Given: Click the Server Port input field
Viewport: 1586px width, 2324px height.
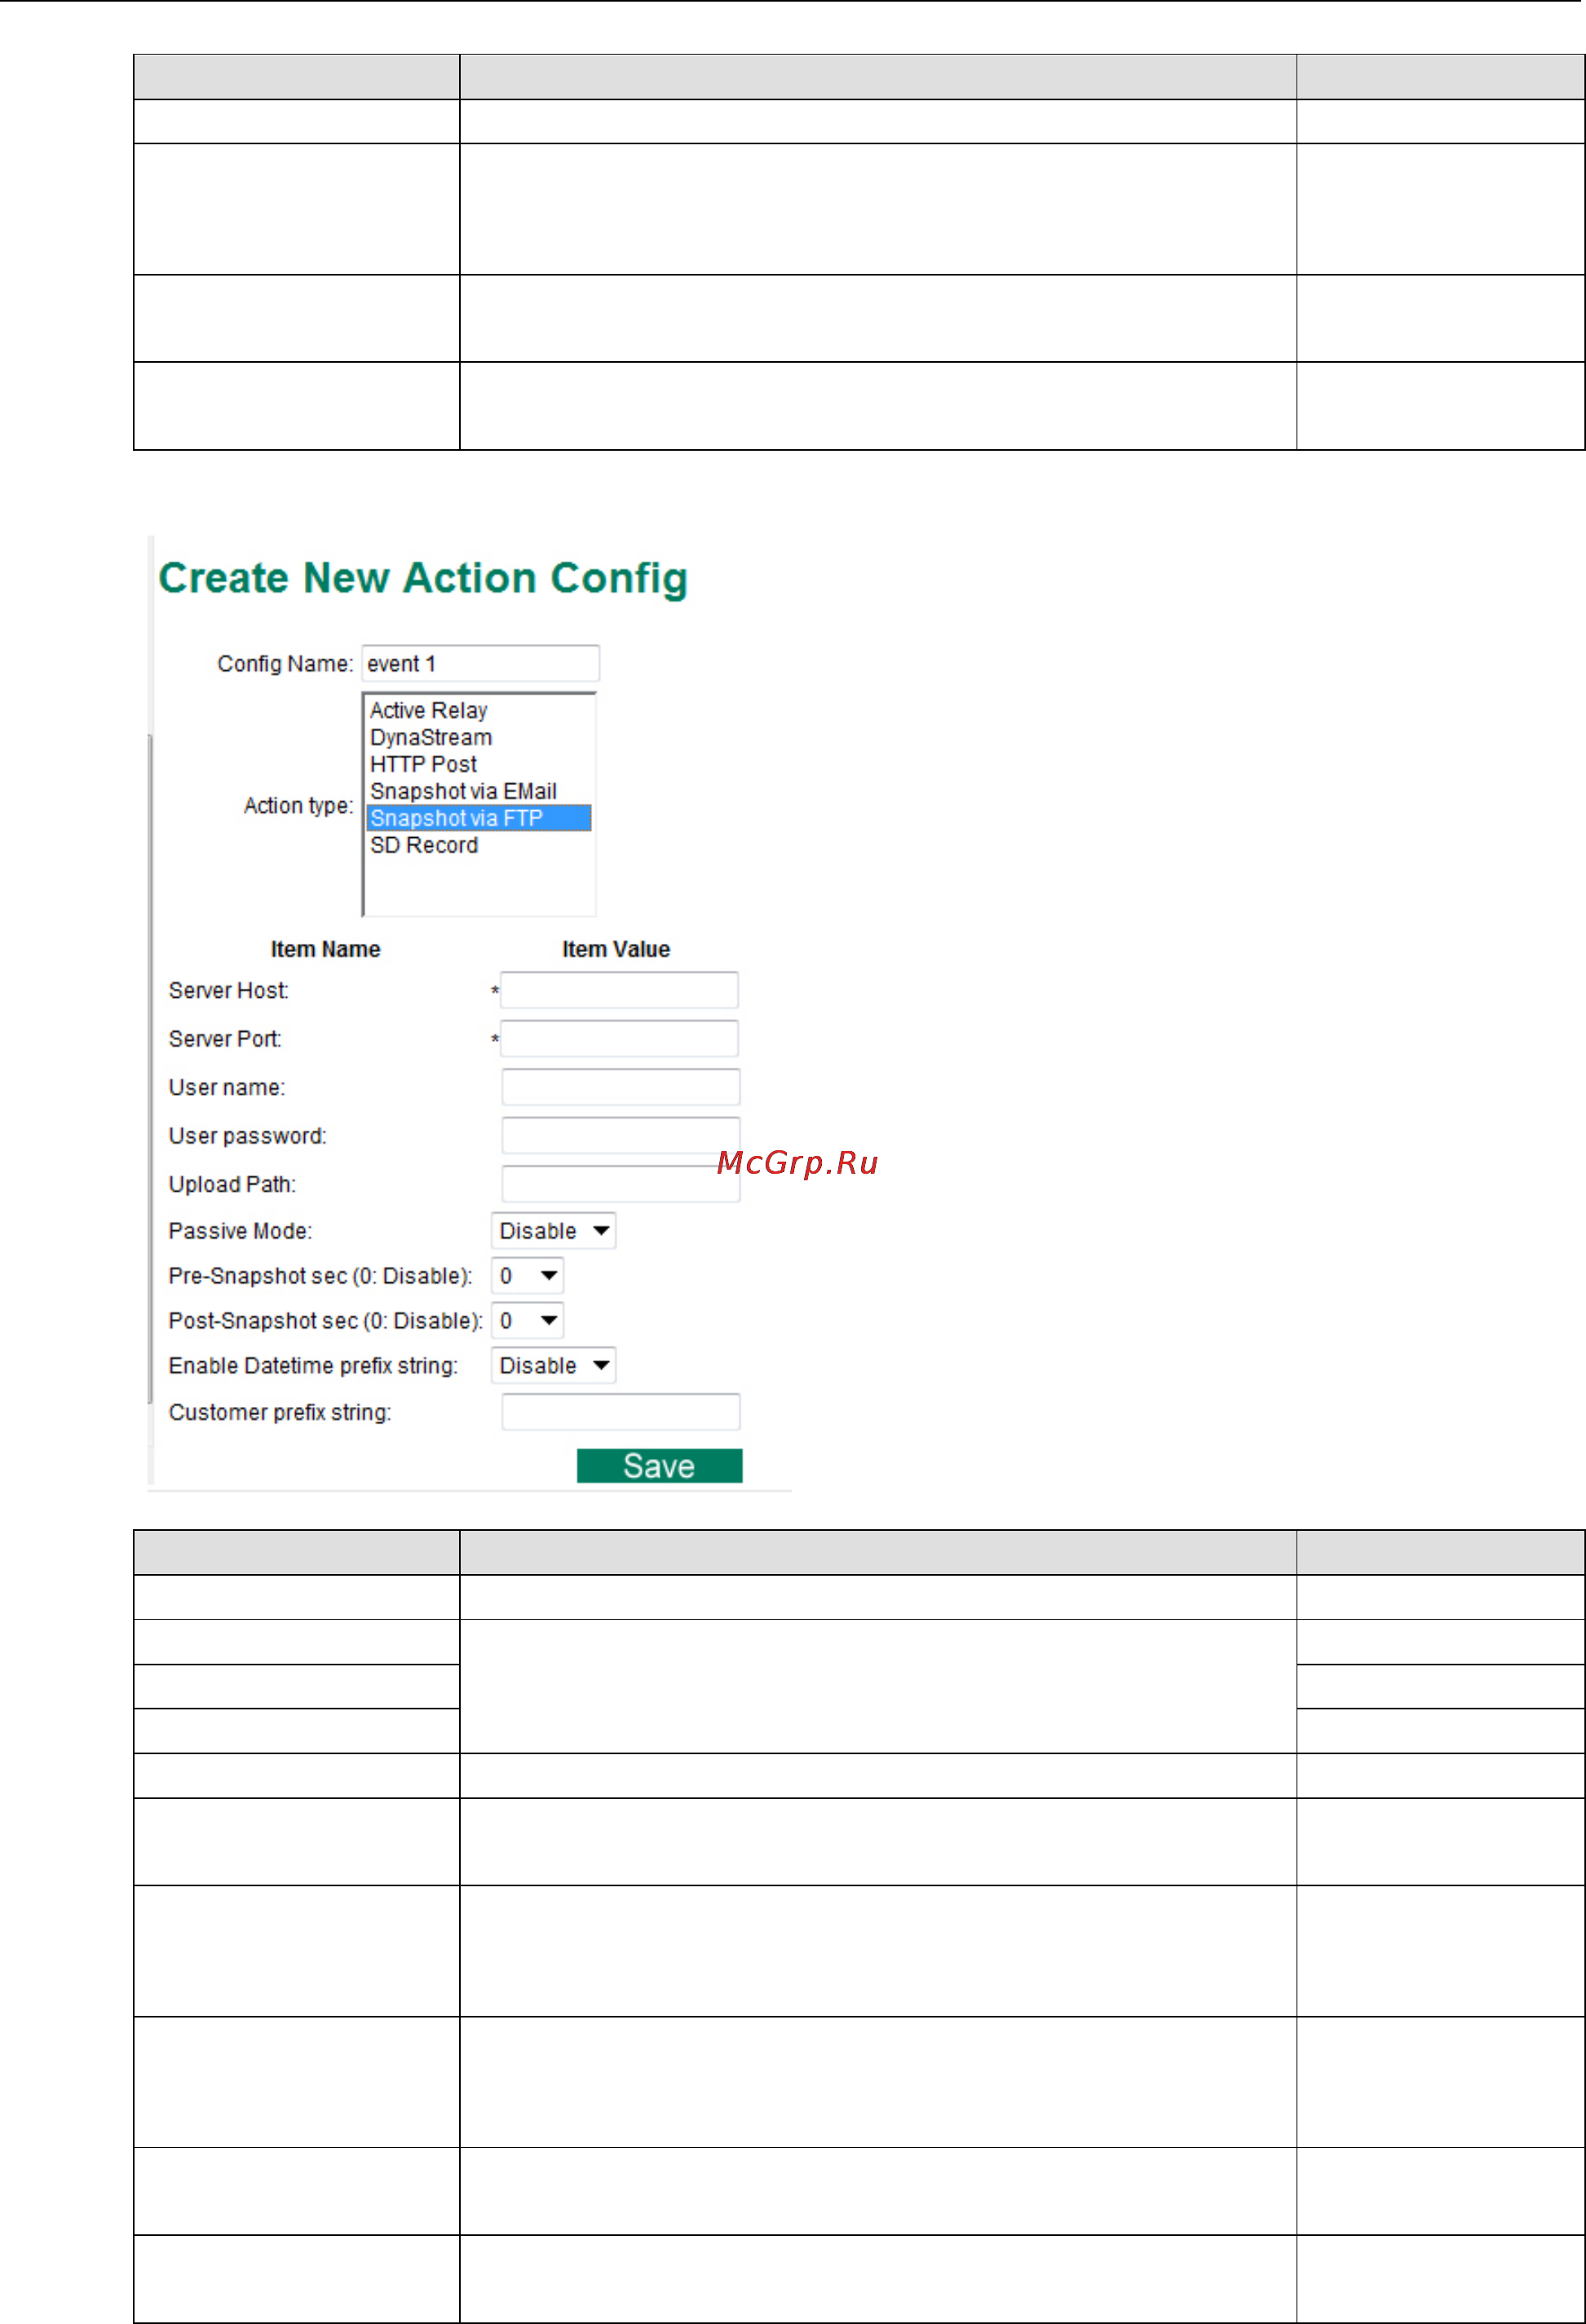Looking at the screenshot, I should [620, 1038].
